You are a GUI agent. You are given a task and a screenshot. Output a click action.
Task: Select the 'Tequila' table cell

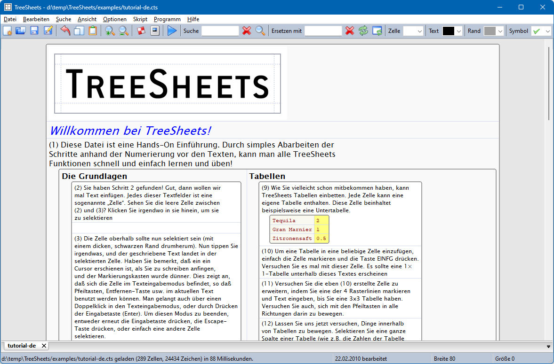tap(292, 220)
